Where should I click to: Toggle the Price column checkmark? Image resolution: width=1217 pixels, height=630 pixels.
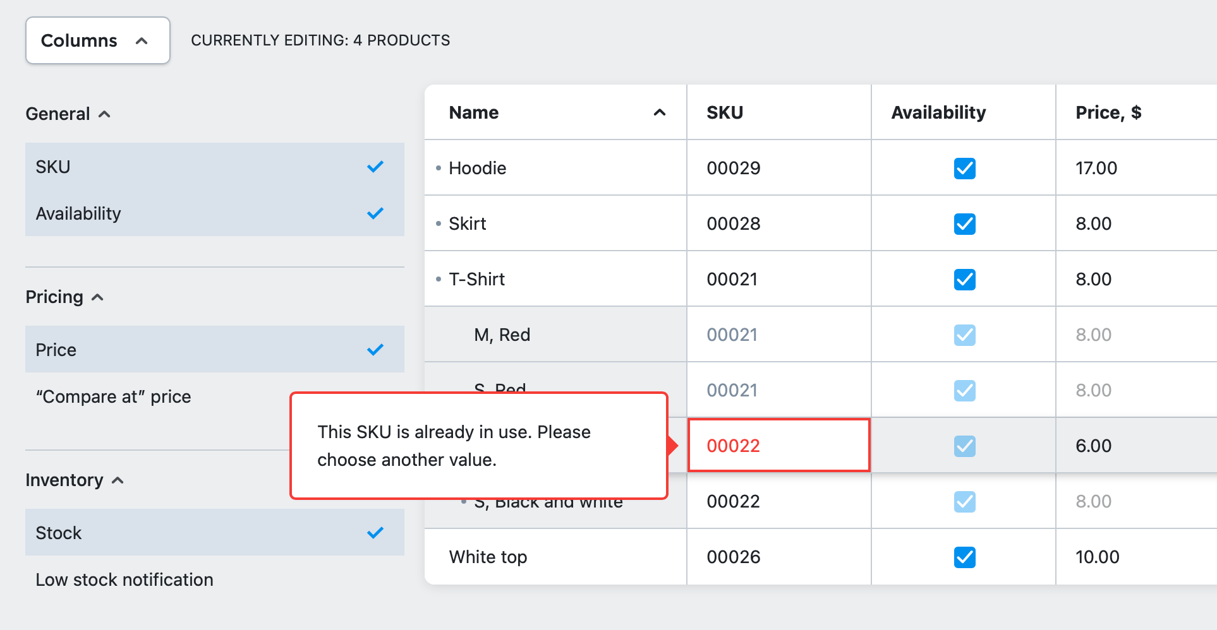375,349
